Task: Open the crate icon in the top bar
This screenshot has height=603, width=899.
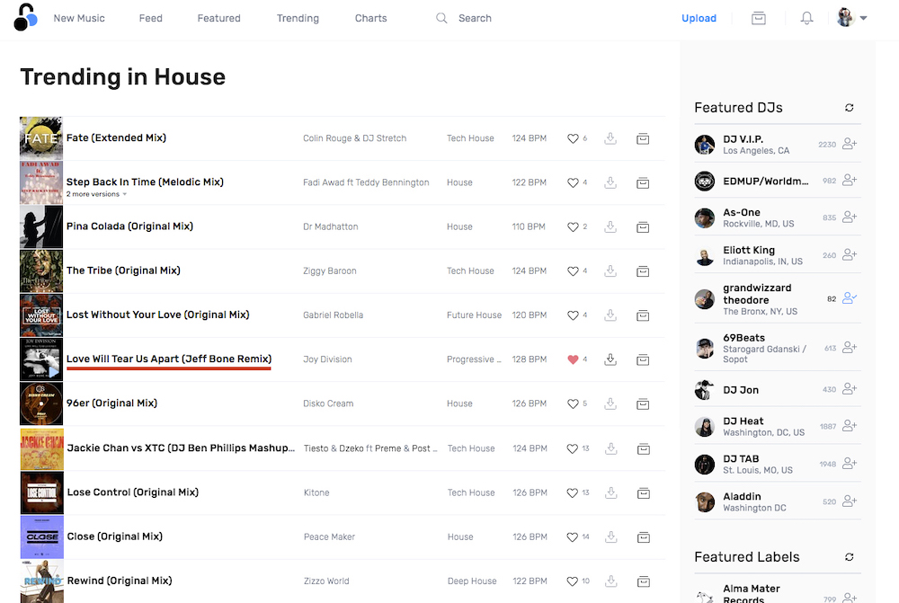Action: point(758,18)
